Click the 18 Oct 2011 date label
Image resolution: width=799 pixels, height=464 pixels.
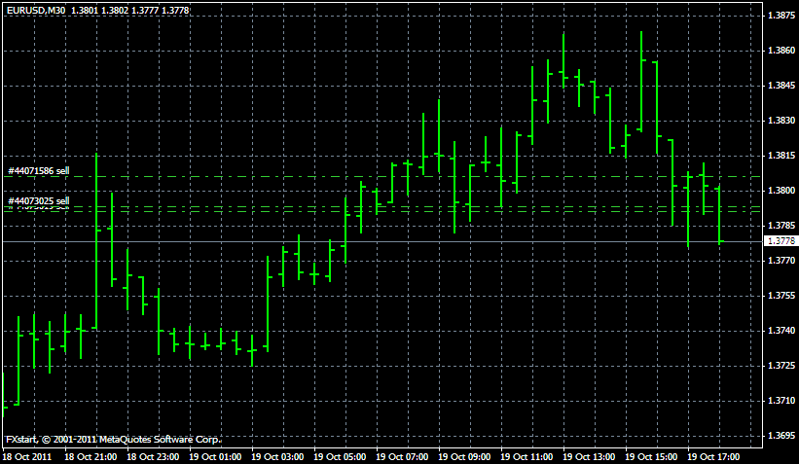click(x=27, y=457)
